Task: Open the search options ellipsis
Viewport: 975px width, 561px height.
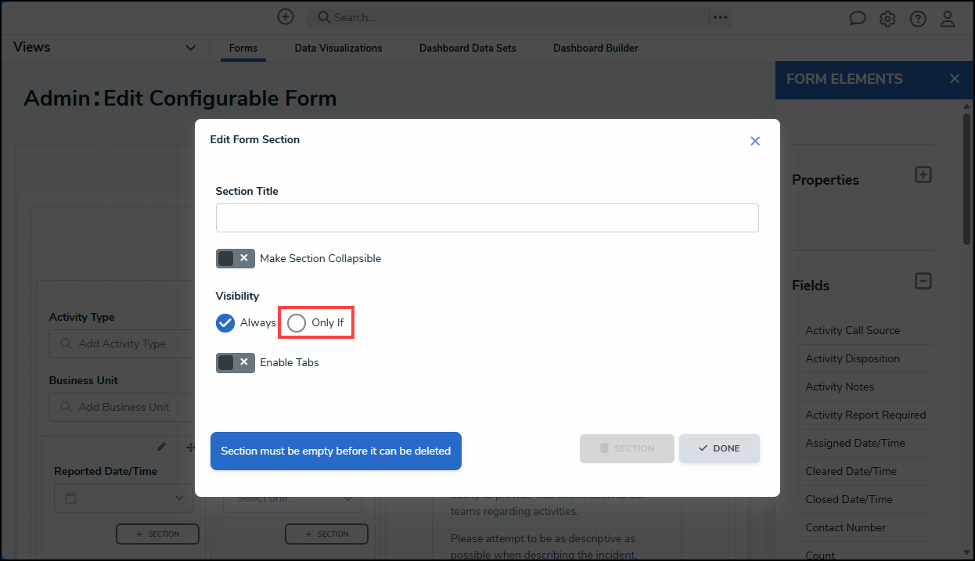Action: (720, 17)
